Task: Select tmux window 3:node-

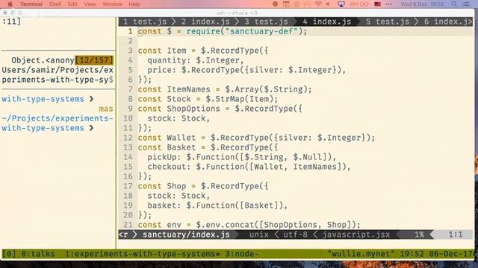Action: pos(242,254)
